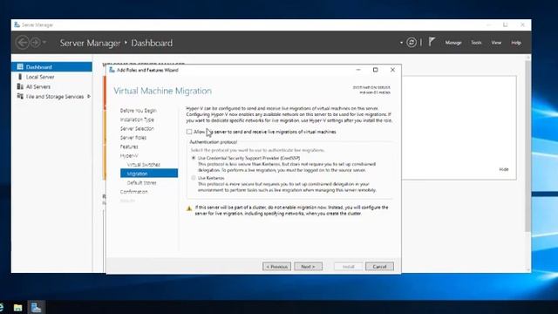This screenshot has width=558, height=314.
Task: Enable live migrations checkbox
Action: pyautogui.click(x=189, y=132)
